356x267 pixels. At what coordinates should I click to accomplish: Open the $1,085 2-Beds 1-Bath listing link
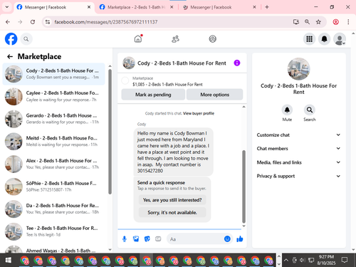pyautogui.click(x=167, y=84)
